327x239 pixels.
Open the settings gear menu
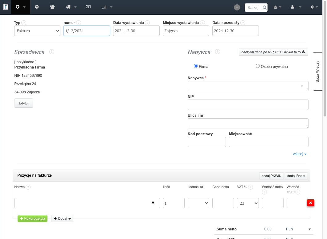[x=314, y=7]
